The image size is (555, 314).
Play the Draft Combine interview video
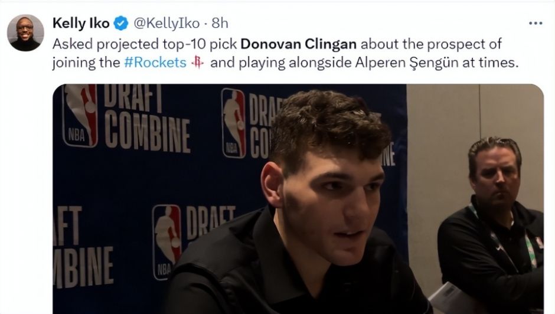298,199
